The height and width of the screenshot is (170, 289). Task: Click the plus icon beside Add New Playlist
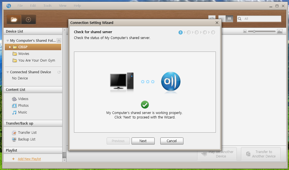[x=13, y=159]
